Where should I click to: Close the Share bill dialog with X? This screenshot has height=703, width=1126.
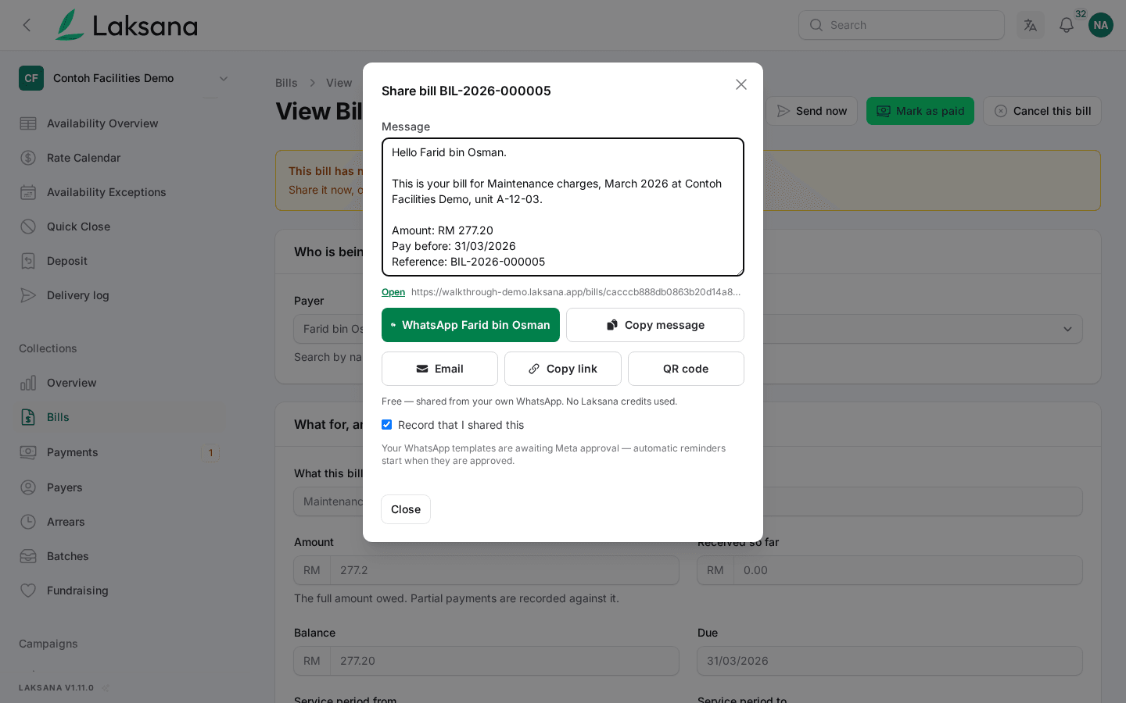point(741,84)
